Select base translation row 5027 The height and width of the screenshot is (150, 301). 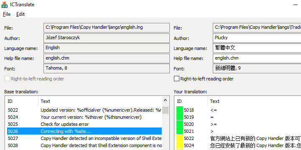84,138
